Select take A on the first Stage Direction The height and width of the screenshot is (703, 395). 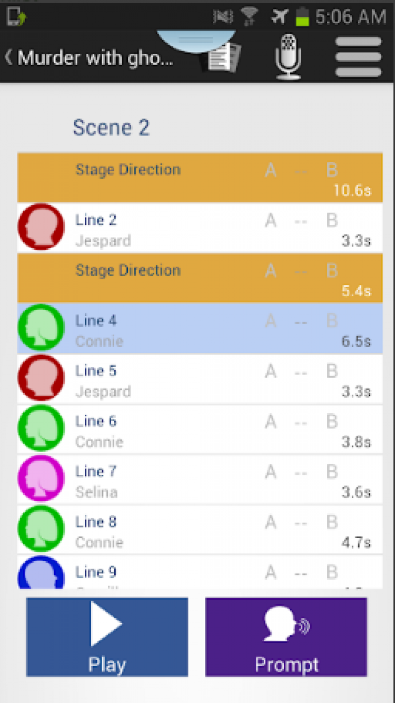click(x=271, y=170)
